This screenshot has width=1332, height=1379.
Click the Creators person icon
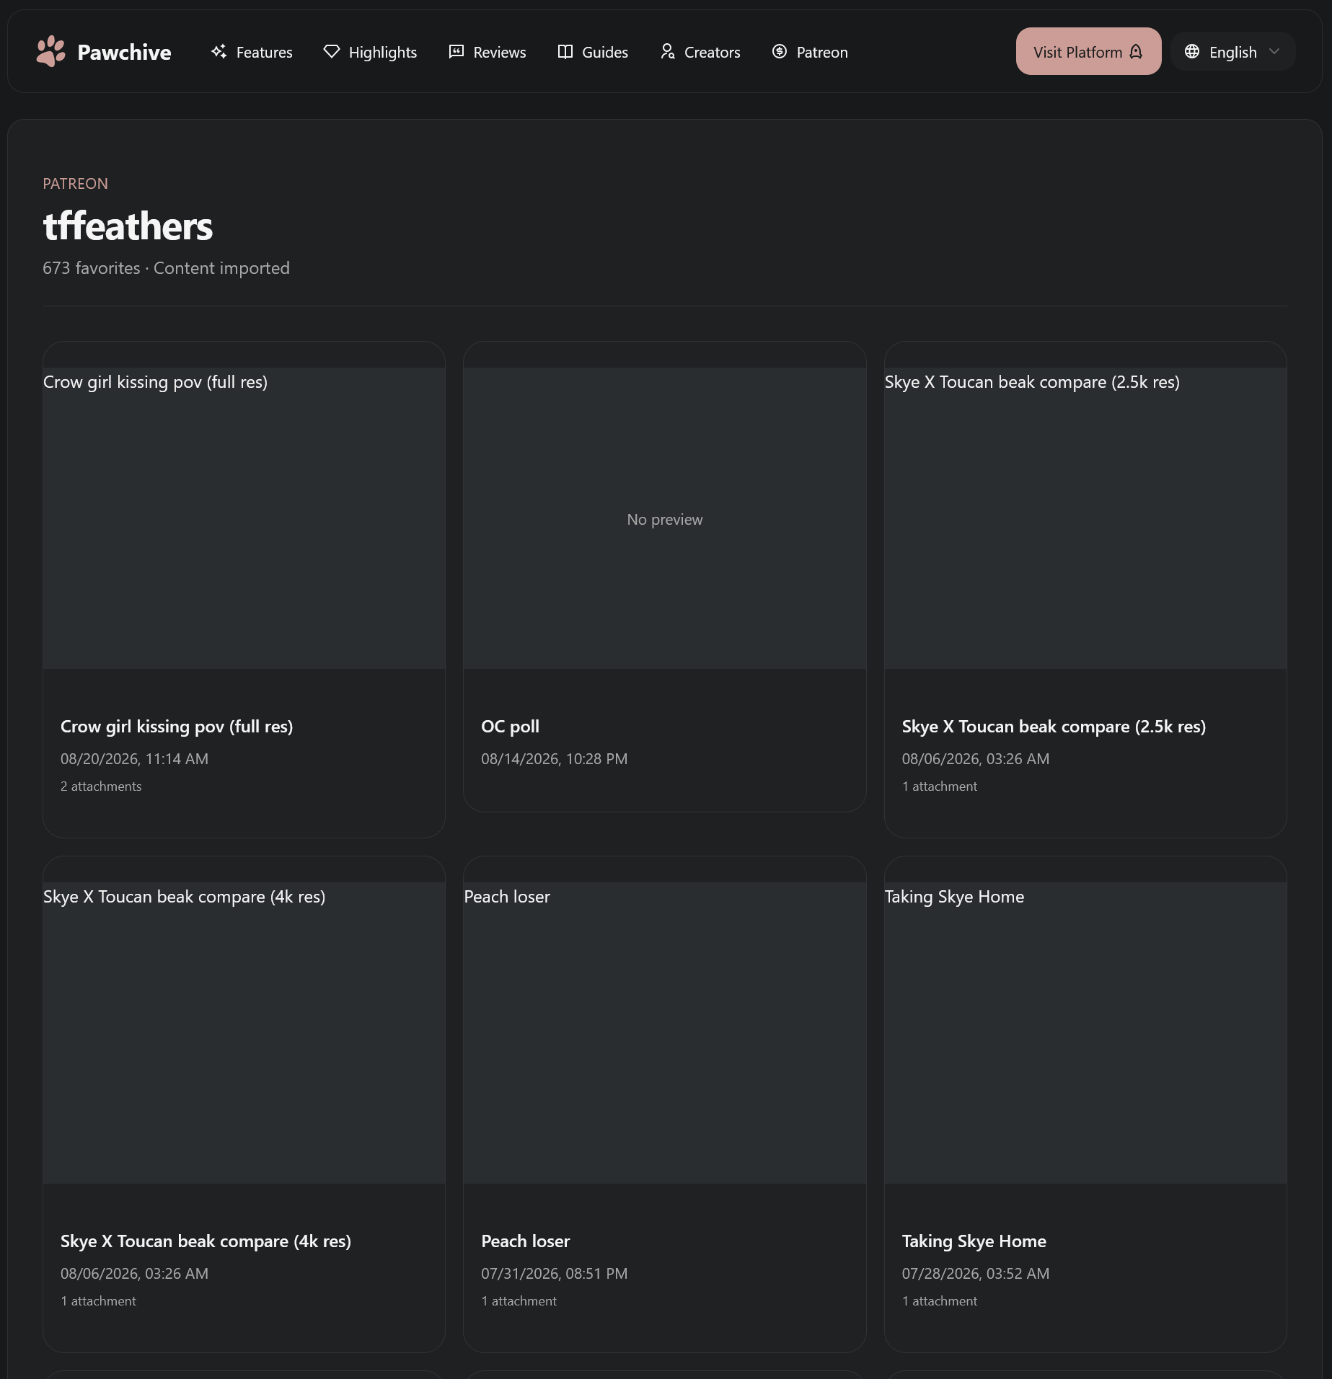(x=668, y=52)
